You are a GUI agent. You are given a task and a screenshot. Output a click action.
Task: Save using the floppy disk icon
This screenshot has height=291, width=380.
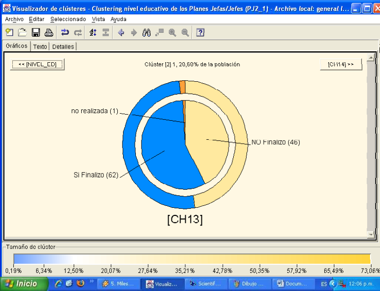coord(36,32)
